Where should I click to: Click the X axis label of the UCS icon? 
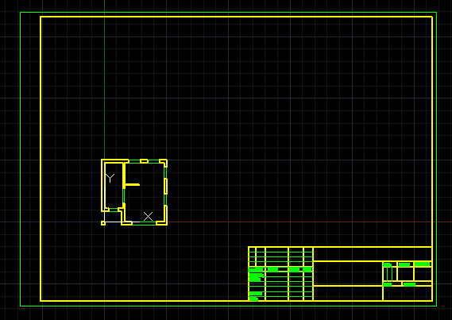point(149,216)
